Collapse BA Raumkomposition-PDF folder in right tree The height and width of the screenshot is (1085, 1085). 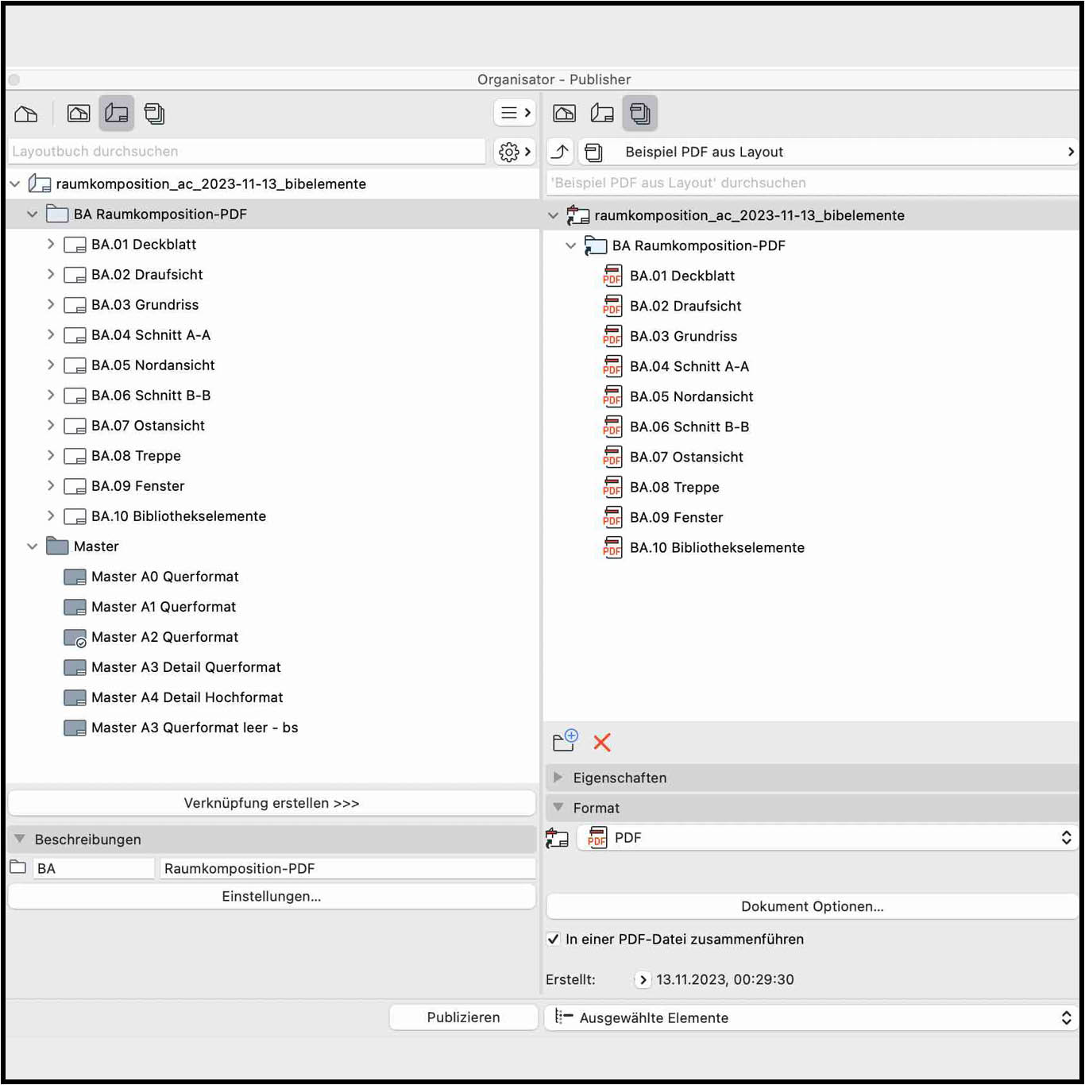coord(570,245)
